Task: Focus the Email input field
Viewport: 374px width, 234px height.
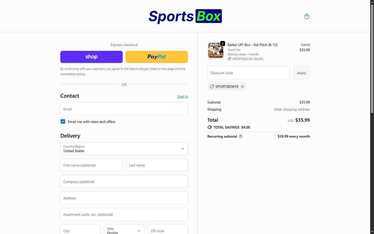Action: [124, 109]
